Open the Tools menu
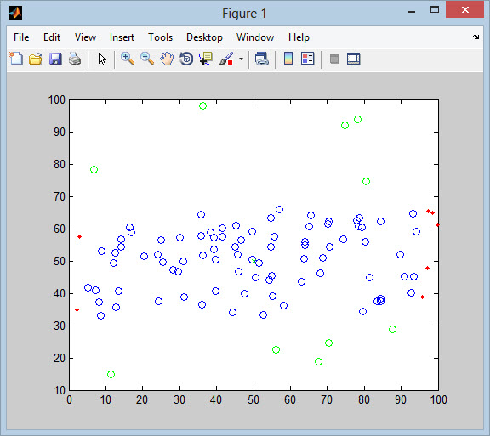Screen dimensions: 490x436 [160, 37]
